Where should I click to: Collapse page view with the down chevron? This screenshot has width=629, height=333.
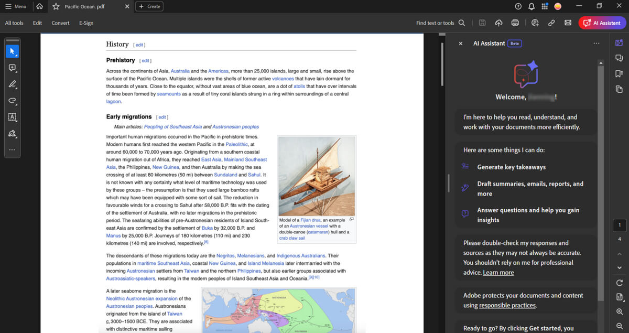tap(619, 267)
